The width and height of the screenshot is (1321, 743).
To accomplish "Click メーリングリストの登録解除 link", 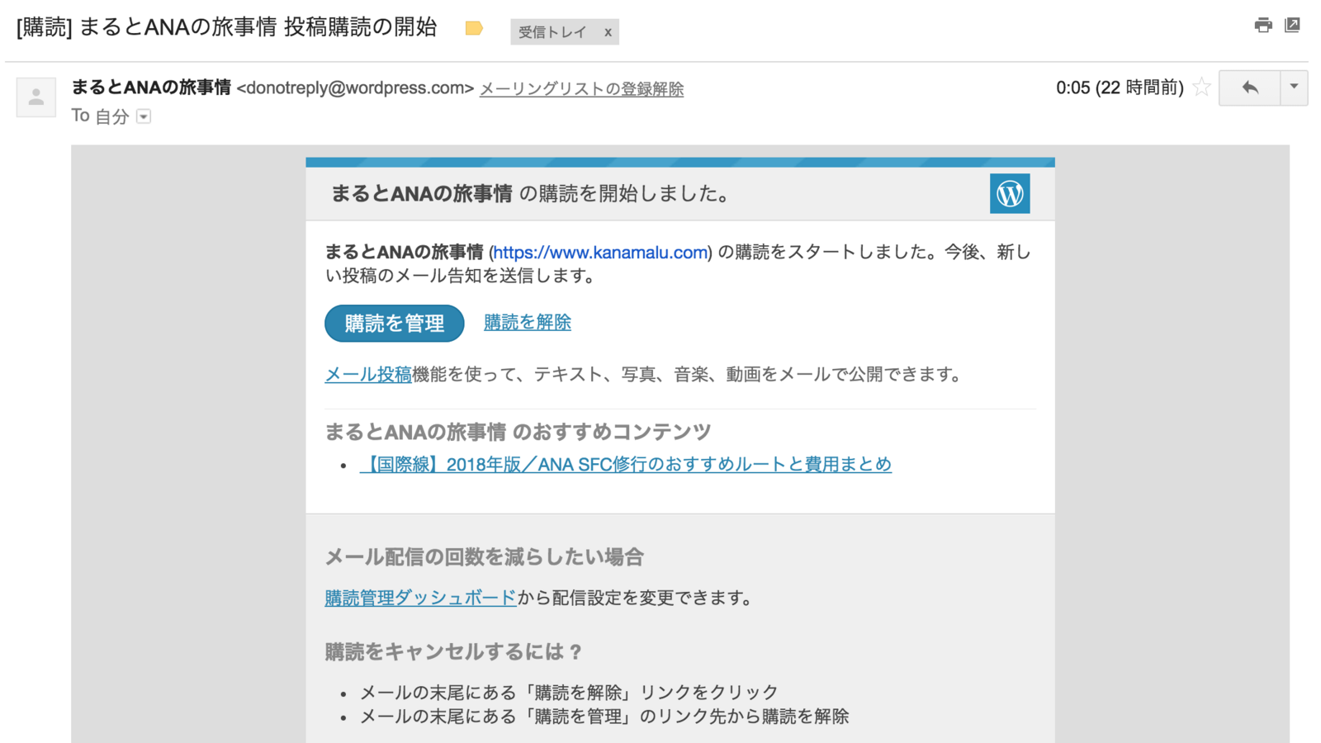I will tap(581, 88).
